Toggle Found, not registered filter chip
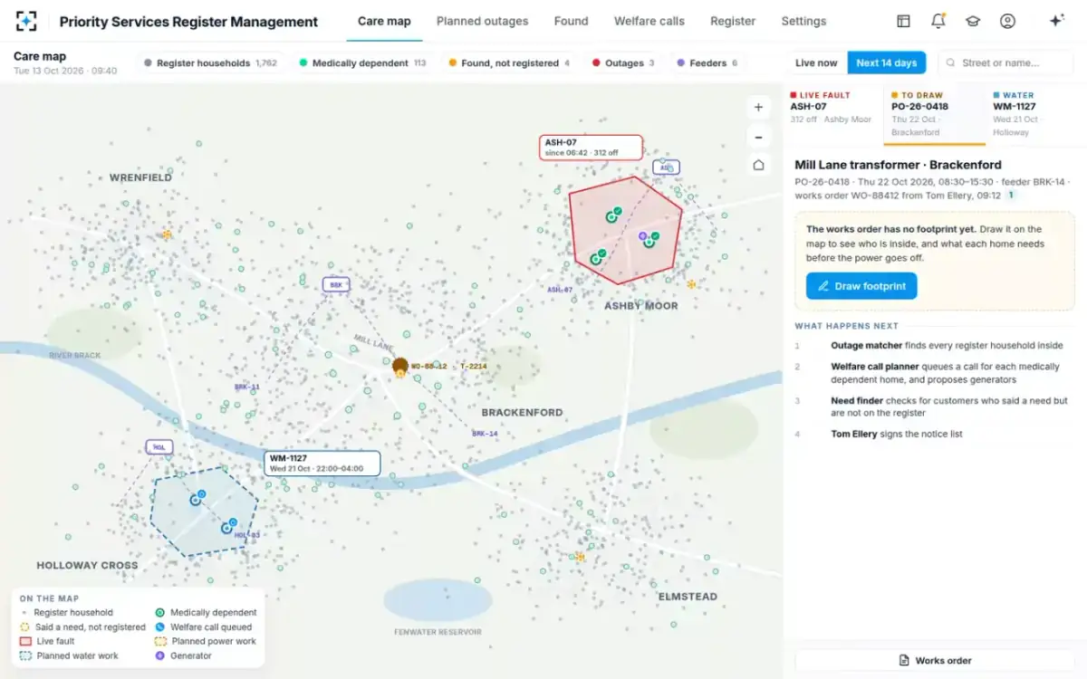Screen dimensions: 1087x679 510,63
